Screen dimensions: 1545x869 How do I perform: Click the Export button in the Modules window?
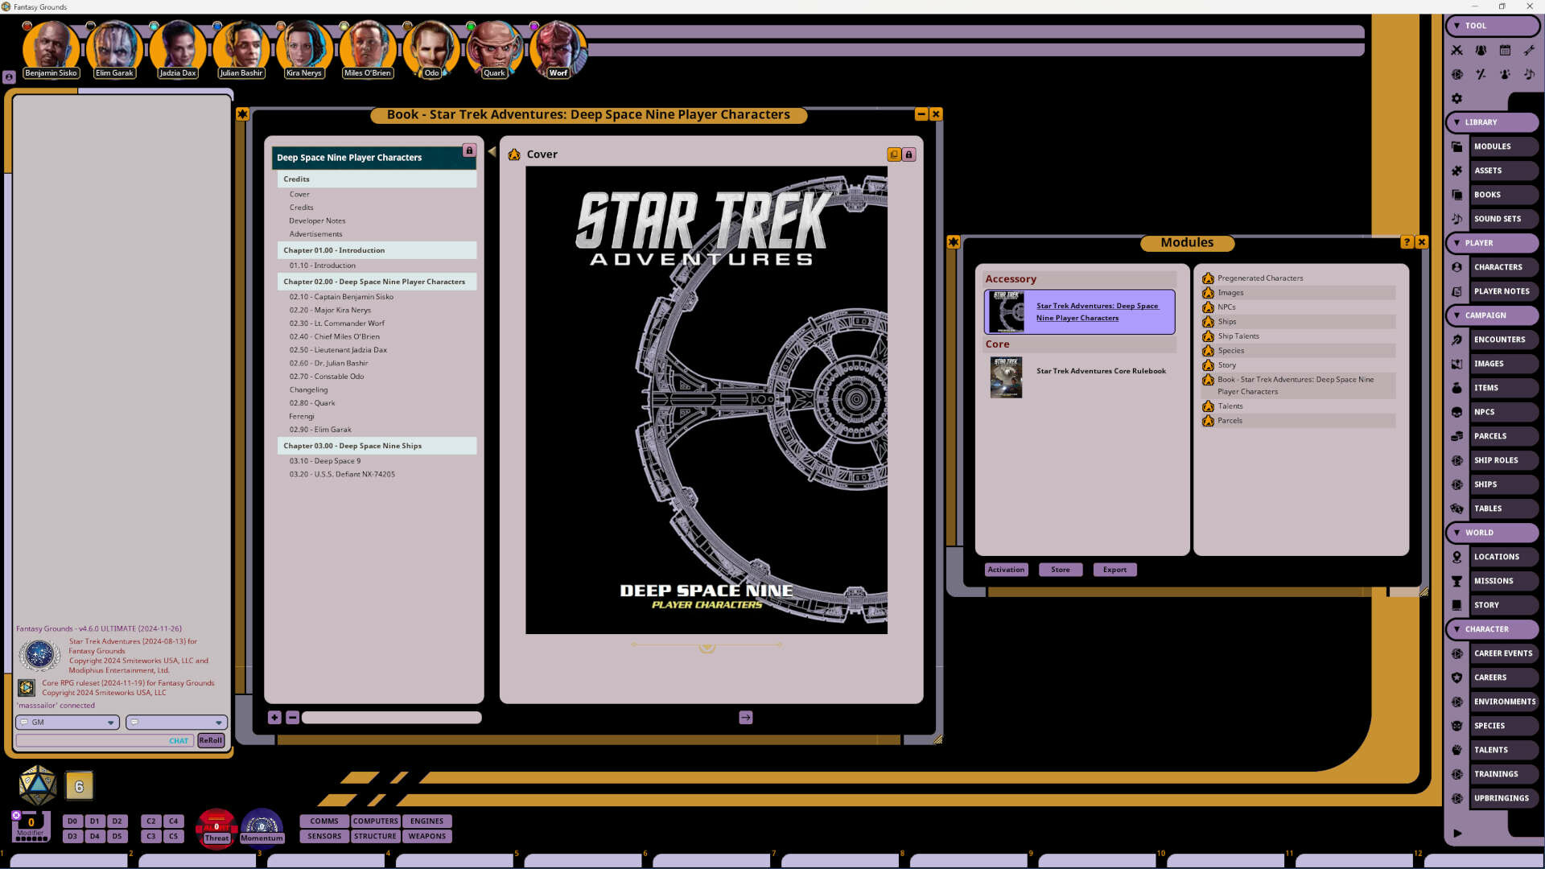click(1114, 569)
